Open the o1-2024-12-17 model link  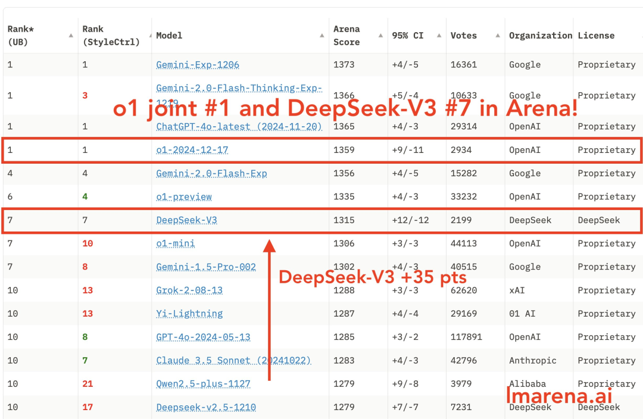(x=192, y=150)
